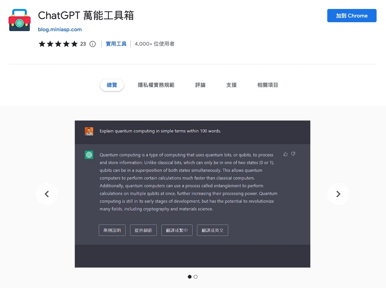386x288 pixels.
Task: Add the extension with 加到 Chrome button
Action: (352, 16)
